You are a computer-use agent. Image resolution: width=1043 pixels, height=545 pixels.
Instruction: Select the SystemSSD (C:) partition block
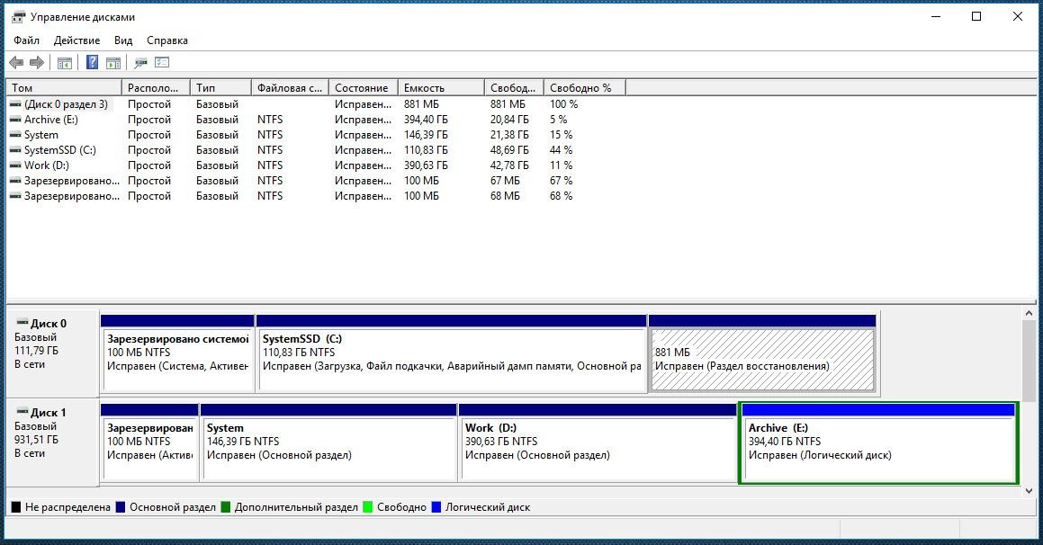click(x=451, y=359)
